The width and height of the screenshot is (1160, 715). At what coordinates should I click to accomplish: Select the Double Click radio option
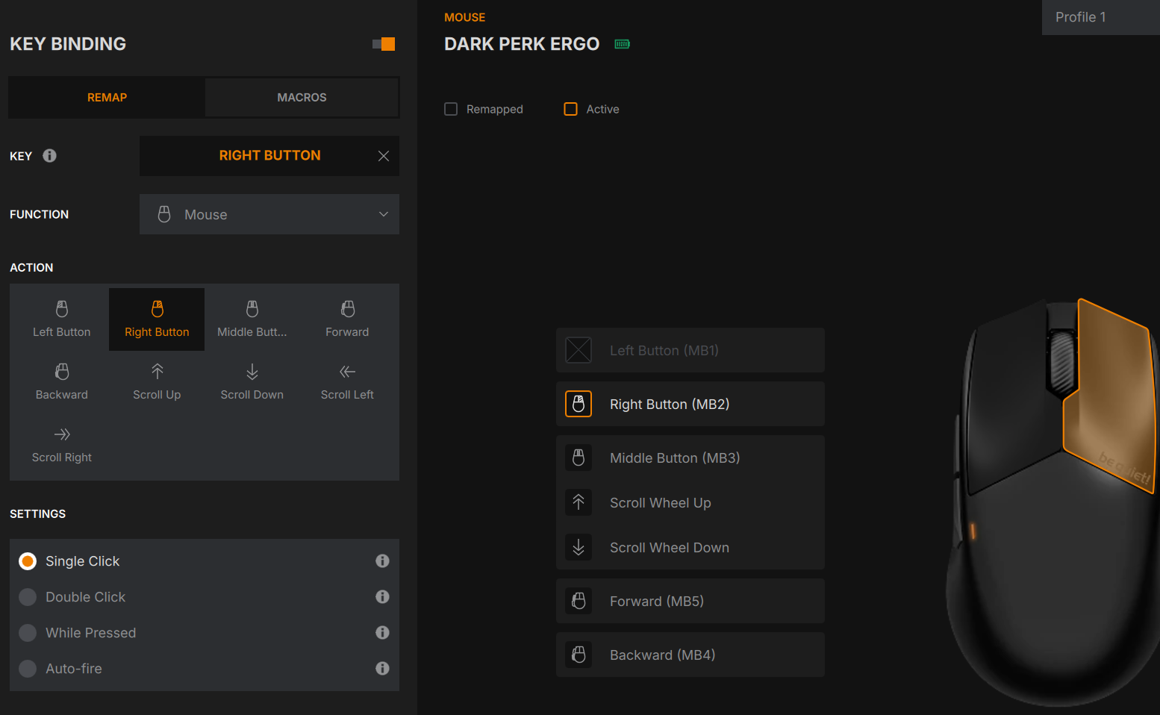pos(28,597)
